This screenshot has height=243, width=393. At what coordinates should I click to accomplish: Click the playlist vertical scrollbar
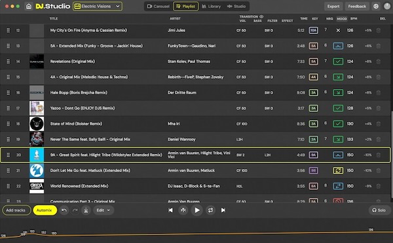pyautogui.click(x=392, y=154)
